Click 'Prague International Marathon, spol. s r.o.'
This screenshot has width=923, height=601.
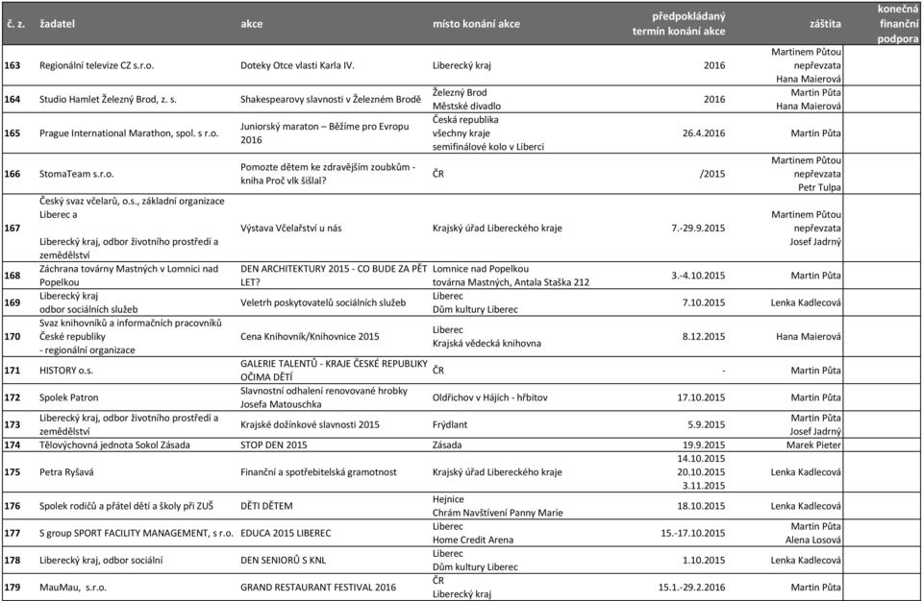129,133
